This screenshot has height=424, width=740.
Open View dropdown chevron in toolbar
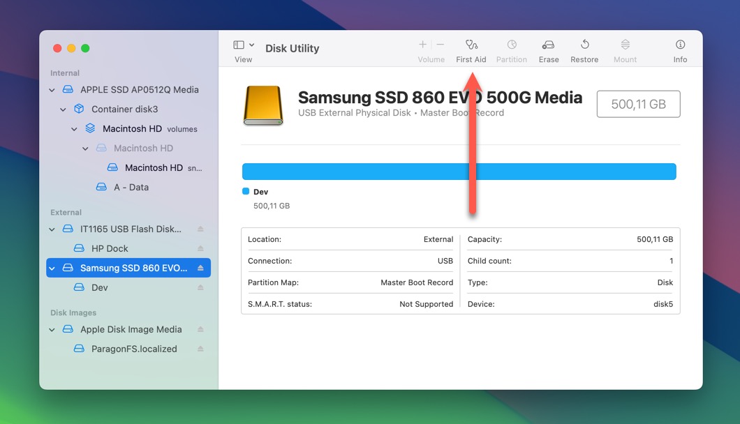pos(251,45)
